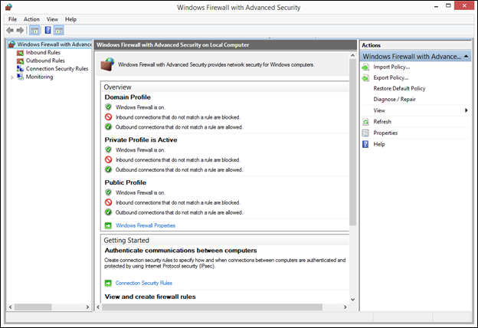Viewport: 478px width, 328px height.
Task: Click the Connection Security Rules tree icon
Action: (20, 69)
